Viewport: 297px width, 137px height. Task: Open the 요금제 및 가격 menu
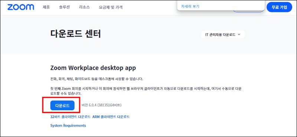pos(111,7)
